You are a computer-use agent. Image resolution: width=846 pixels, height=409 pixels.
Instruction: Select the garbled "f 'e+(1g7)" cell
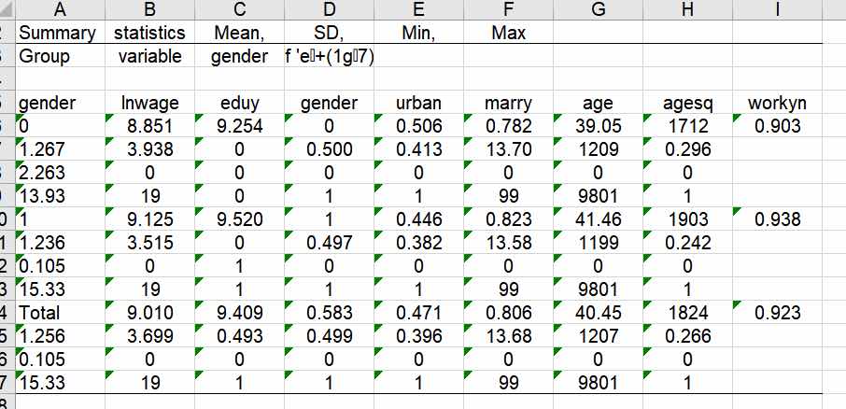pyautogui.click(x=329, y=56)
